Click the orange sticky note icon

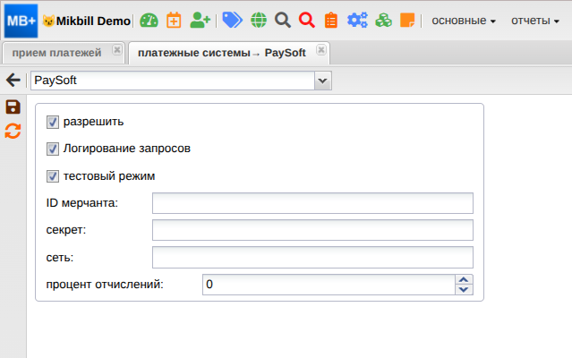pos(407,20)
